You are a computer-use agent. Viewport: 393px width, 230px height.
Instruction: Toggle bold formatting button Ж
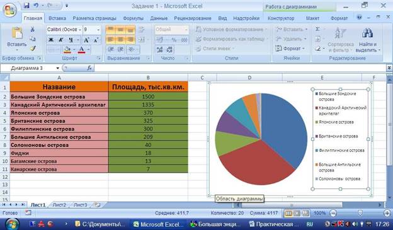click(x=51, y=40)
